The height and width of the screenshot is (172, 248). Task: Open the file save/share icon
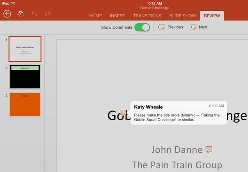pos(21,14)
